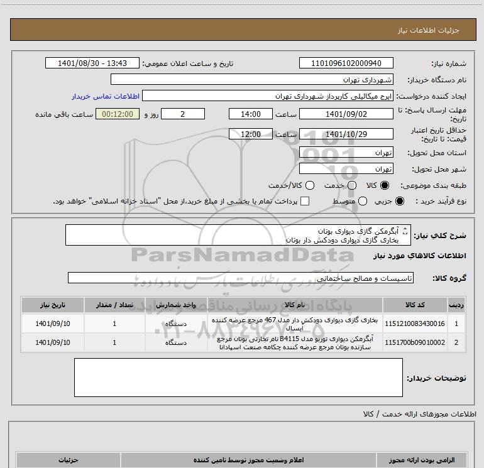Click product code 1151700b09010002
484x468 pixels.
pyautogui.click(x=415, y=342)
